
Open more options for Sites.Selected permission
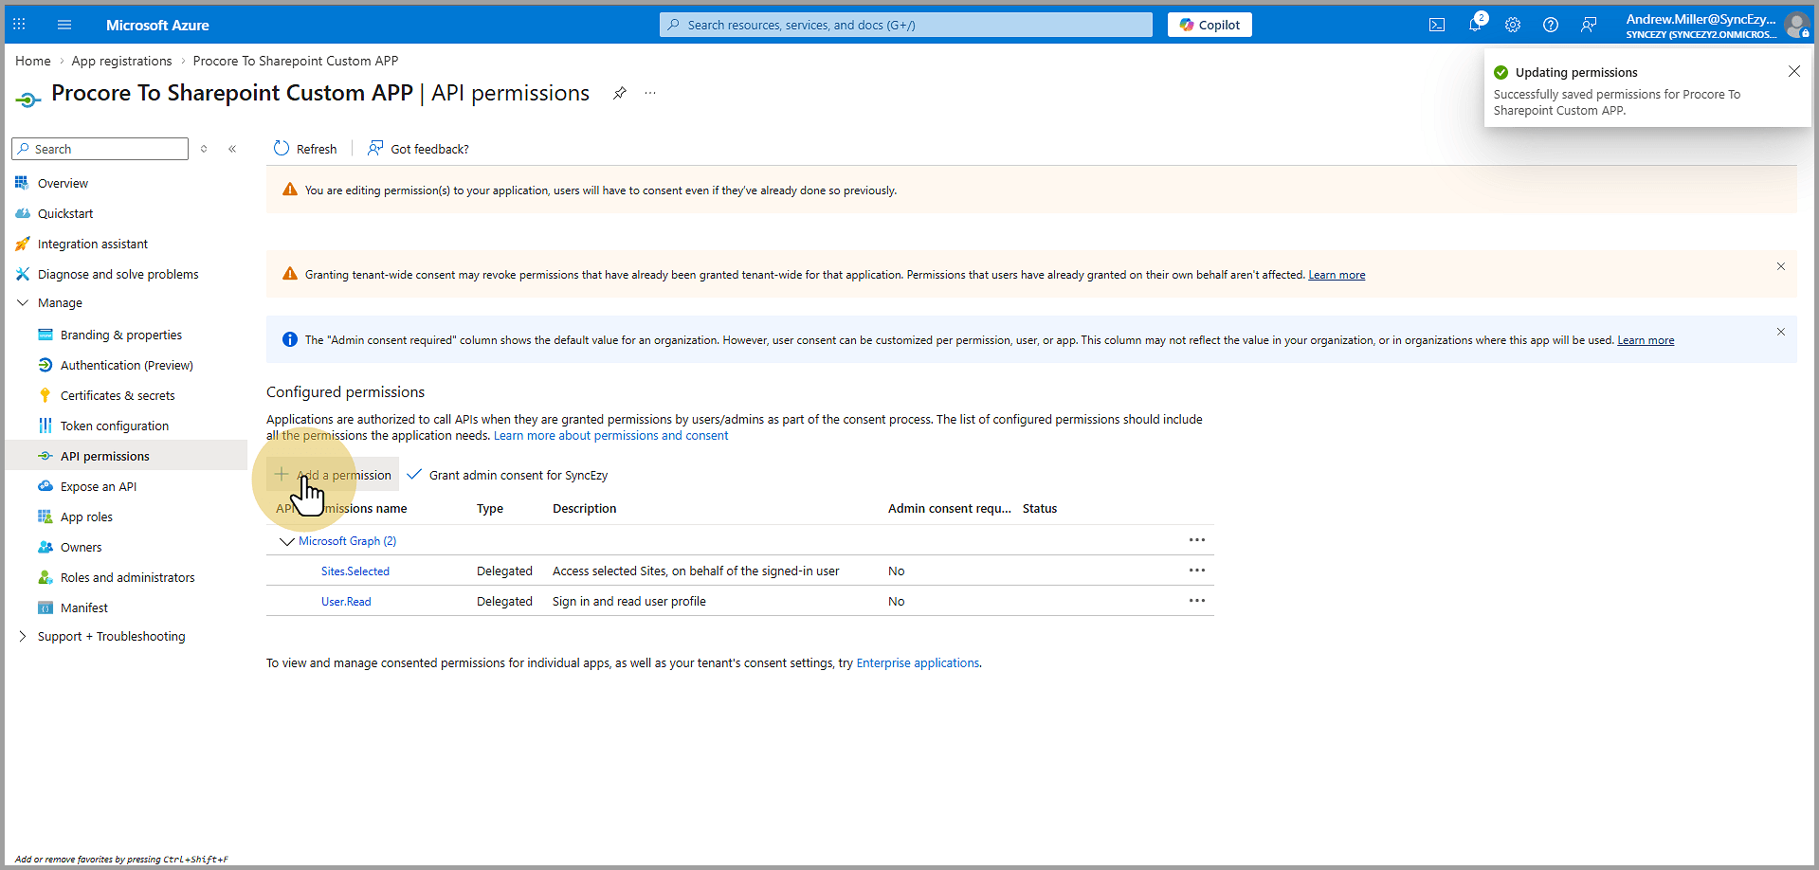pyautogui.click(x=1197, y=571)
